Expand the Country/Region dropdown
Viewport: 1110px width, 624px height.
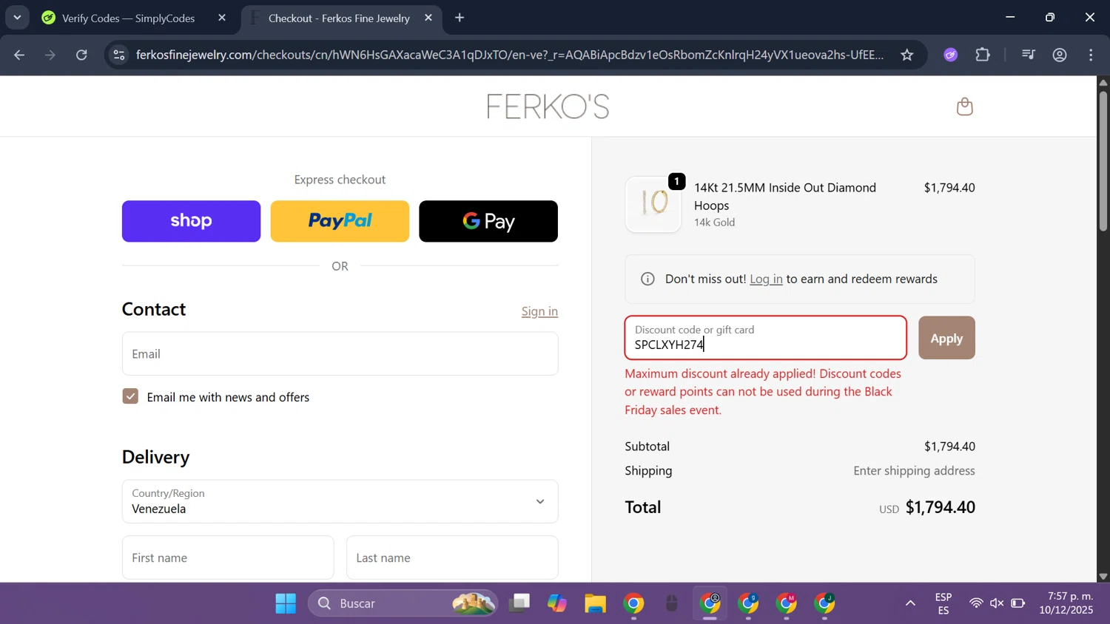click(x=340, y=501)
